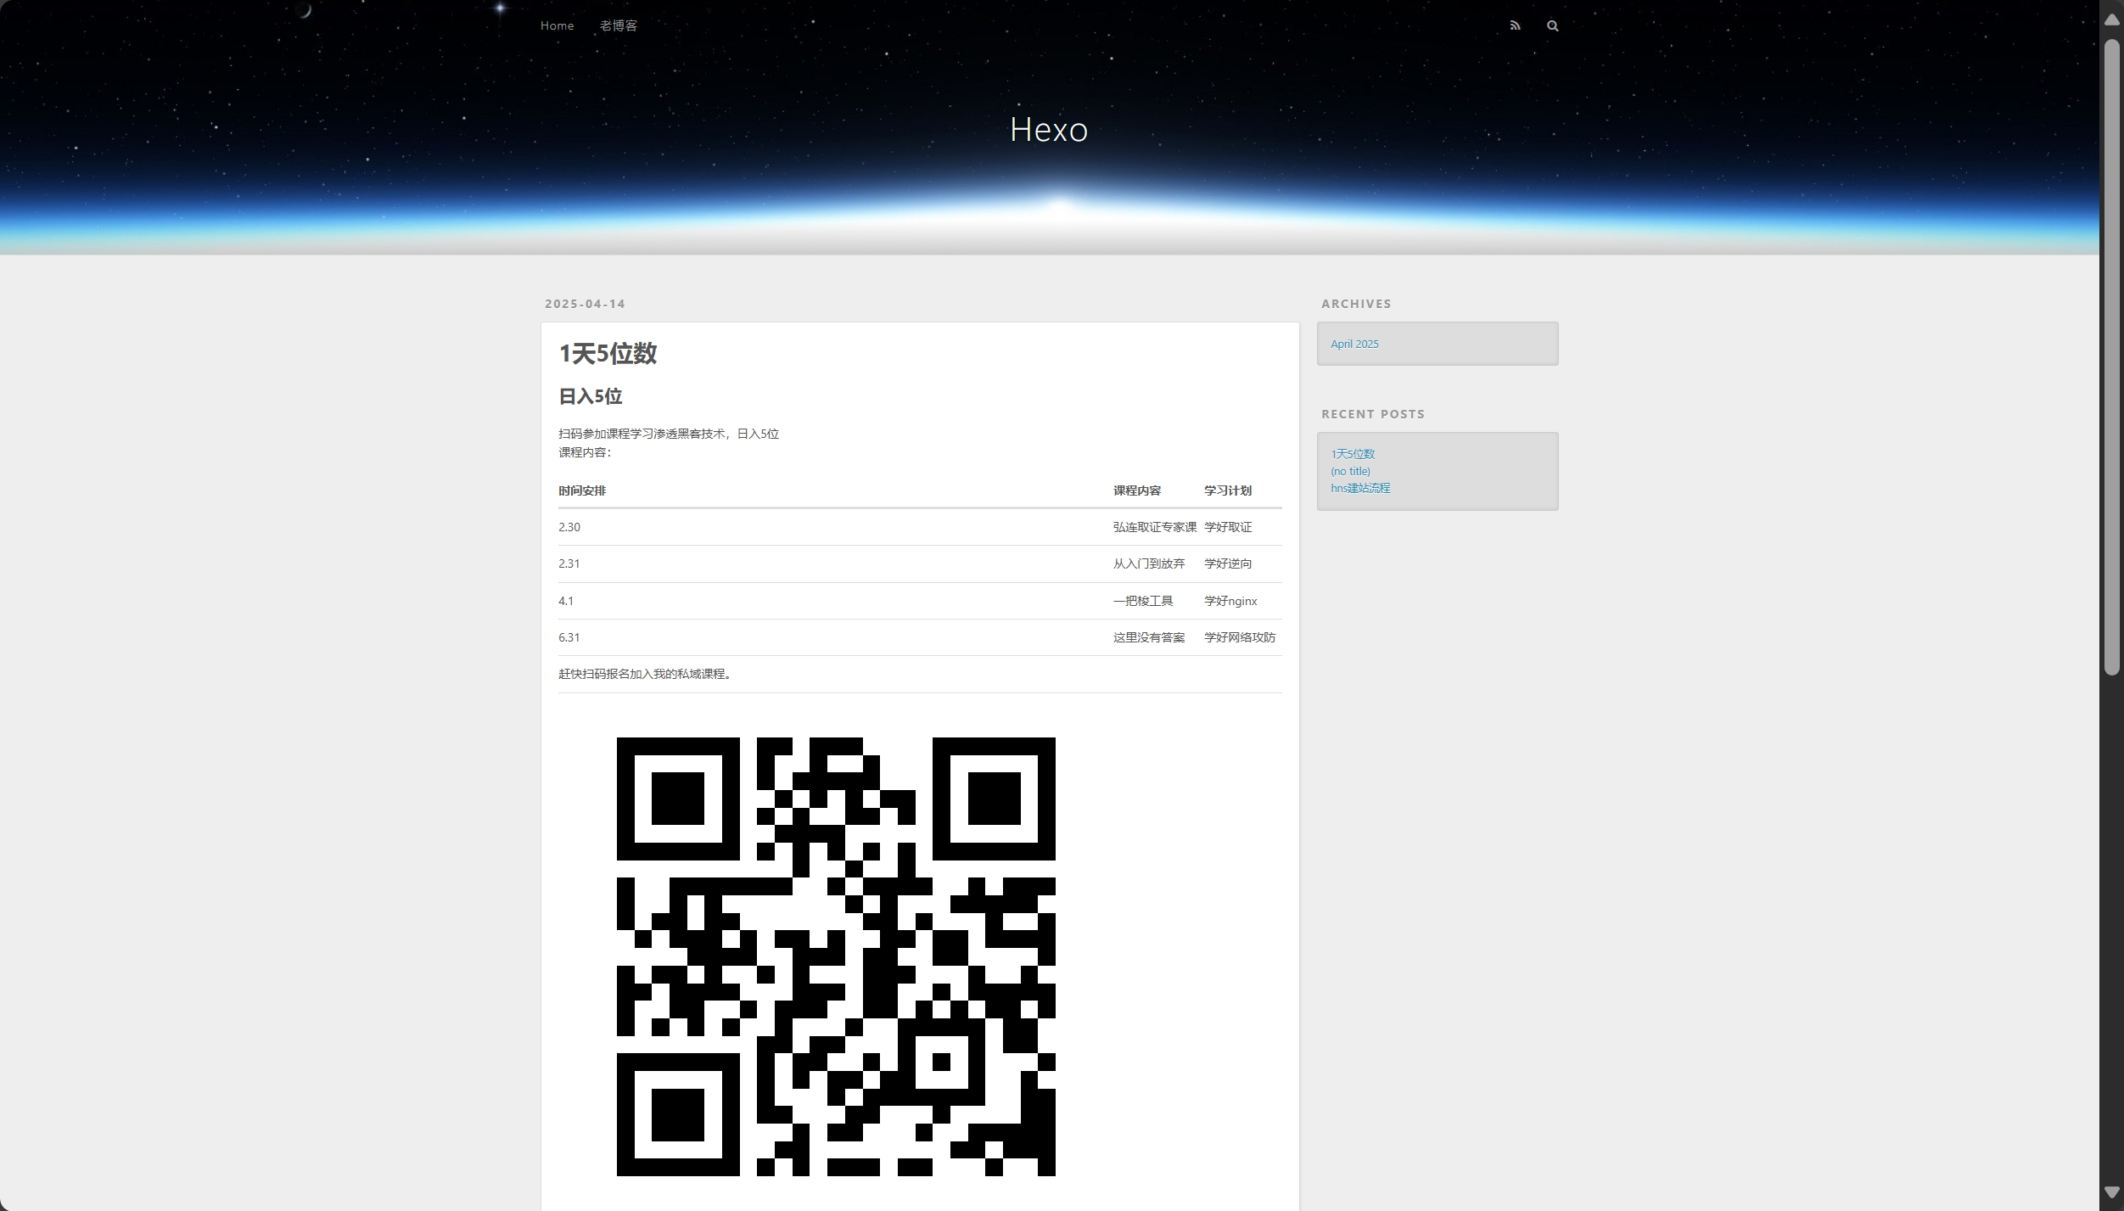Open April 2025 archive link
The image size is (2124, 1211).
pyautogui.click(x=1354, y=344)
